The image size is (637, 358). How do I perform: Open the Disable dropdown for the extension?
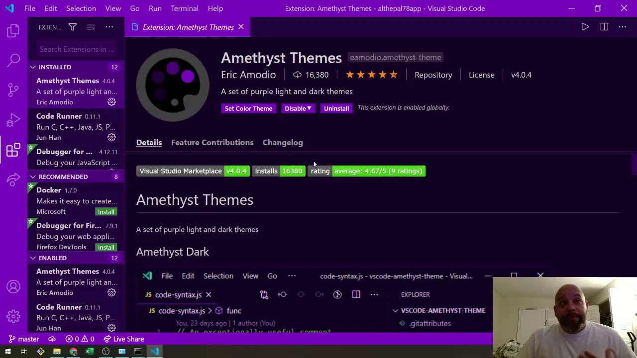[298, 108]
